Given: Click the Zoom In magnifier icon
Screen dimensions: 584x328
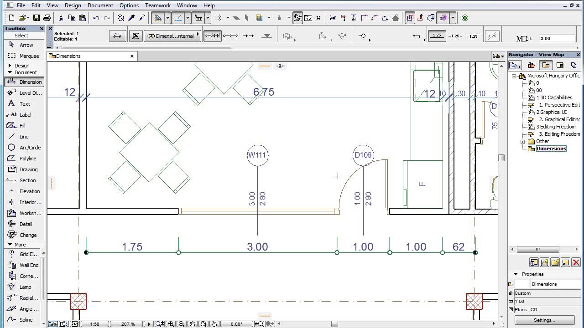Looking at the screenshot, I should point(171,324).
